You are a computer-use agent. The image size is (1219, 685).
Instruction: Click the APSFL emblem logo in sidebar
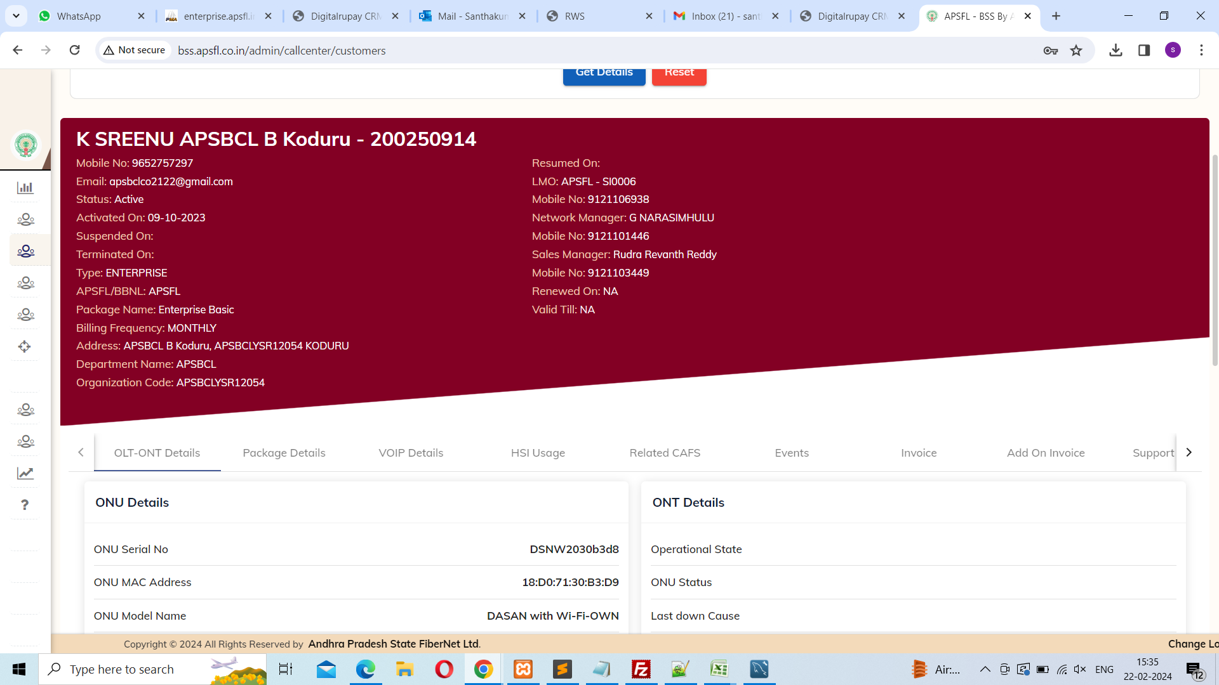[26, 145]
